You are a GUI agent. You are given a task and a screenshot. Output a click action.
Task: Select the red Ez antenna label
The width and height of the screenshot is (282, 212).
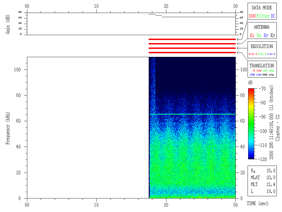(252, 35)
